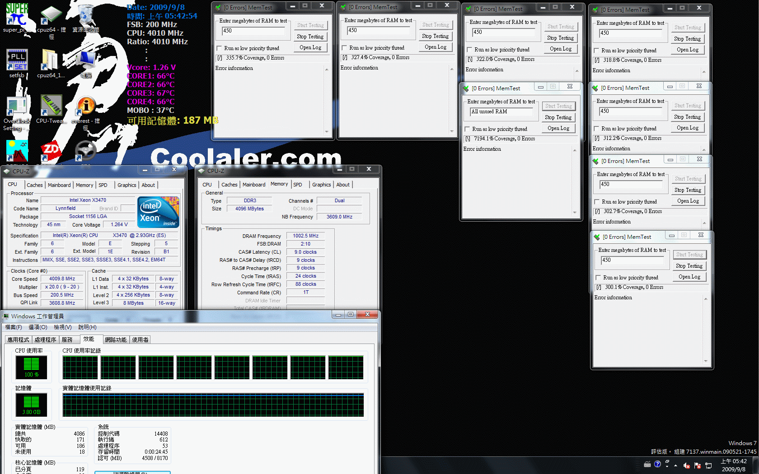
Task: Open the red ZD logo desktop shortcut
Action: click(x=51, y=151)
